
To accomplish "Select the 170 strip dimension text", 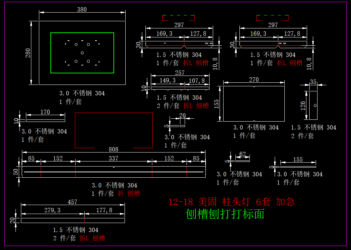I will [45, 112].
